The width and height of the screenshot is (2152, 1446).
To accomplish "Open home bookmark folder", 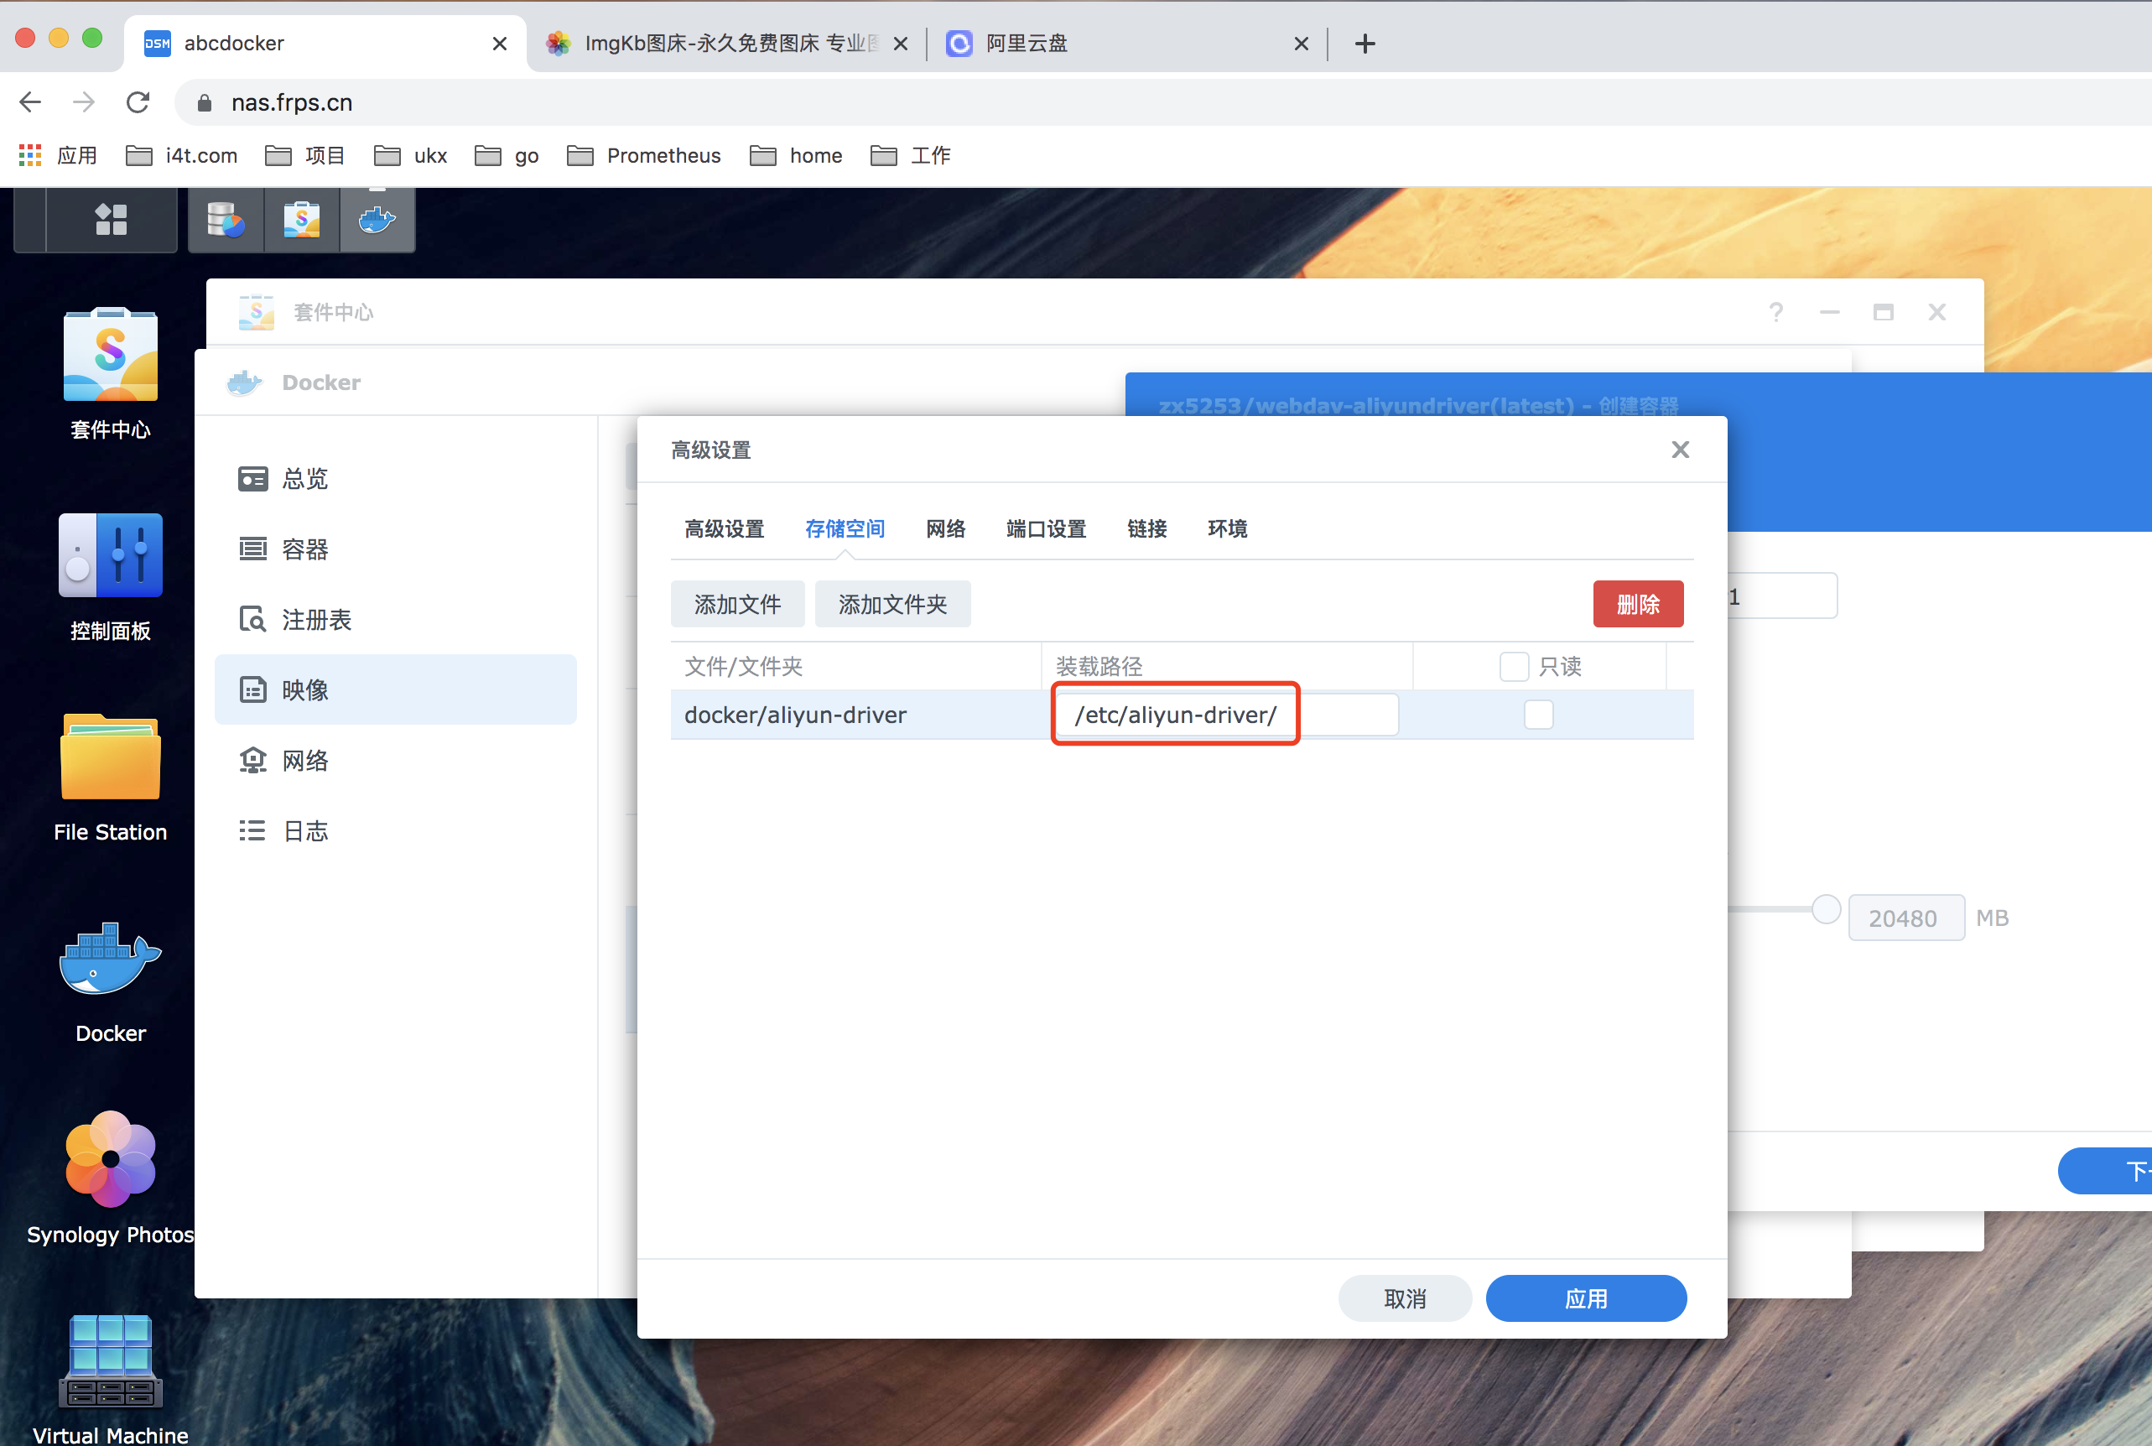I will coord(797,155).
